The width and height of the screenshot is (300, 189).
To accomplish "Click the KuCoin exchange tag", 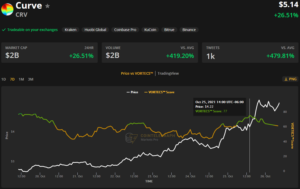I will tap(150, 30).
